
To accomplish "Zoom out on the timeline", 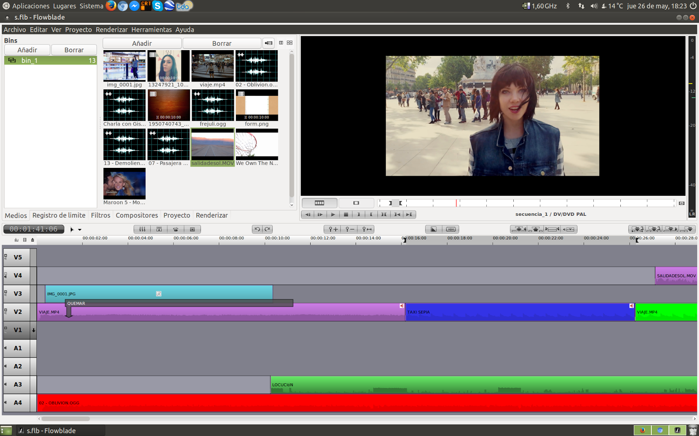I will point(349,229).
